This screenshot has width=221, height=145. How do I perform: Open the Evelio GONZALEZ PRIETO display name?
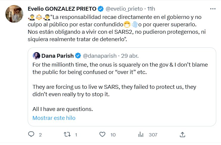pyautogui.click(x=62, y=9)
